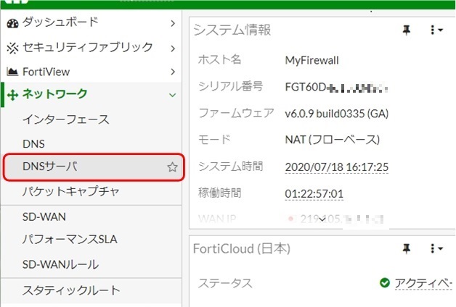Open the インターフェース menu item

pos(66,119)
